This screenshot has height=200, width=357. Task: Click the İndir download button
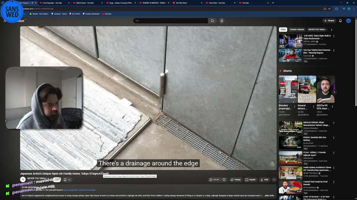tap(264, 180)
